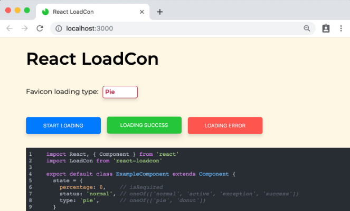Click the START LOADING button
Image resolution: width=350 pixels, height=211 pixels.
[63, 126]
